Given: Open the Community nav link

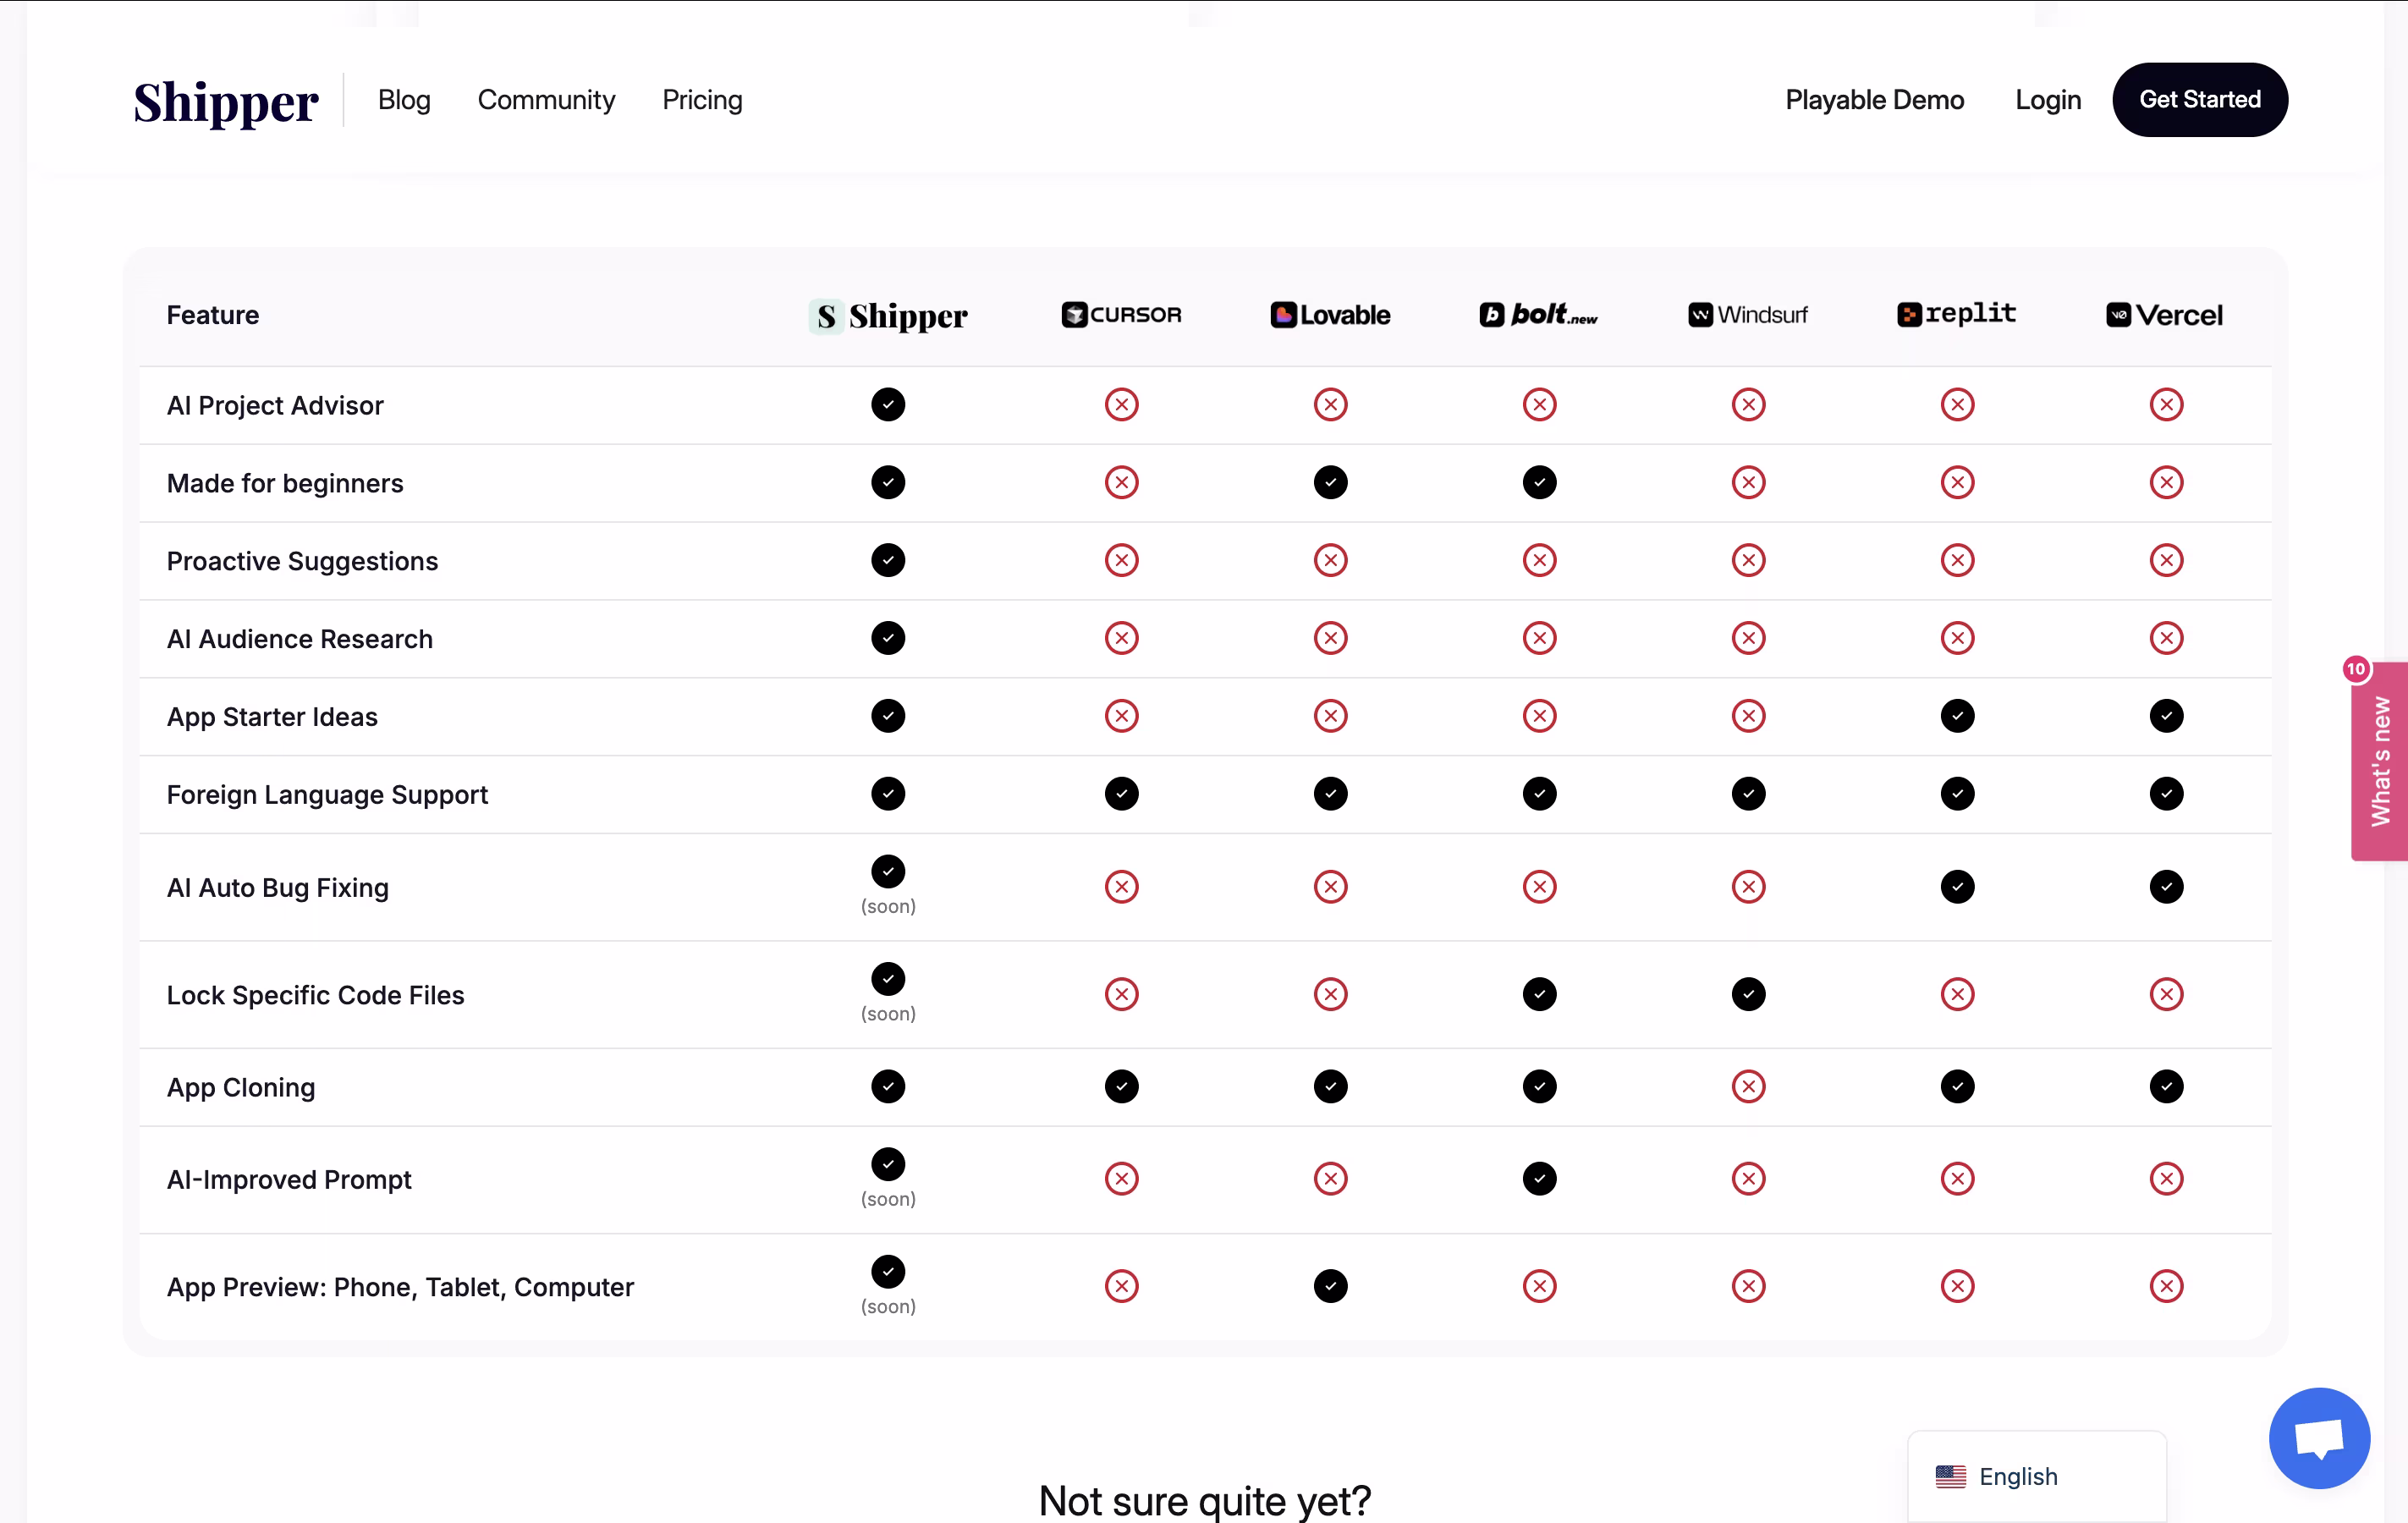Looking at the screenshot, I should [x=546, y=100].
